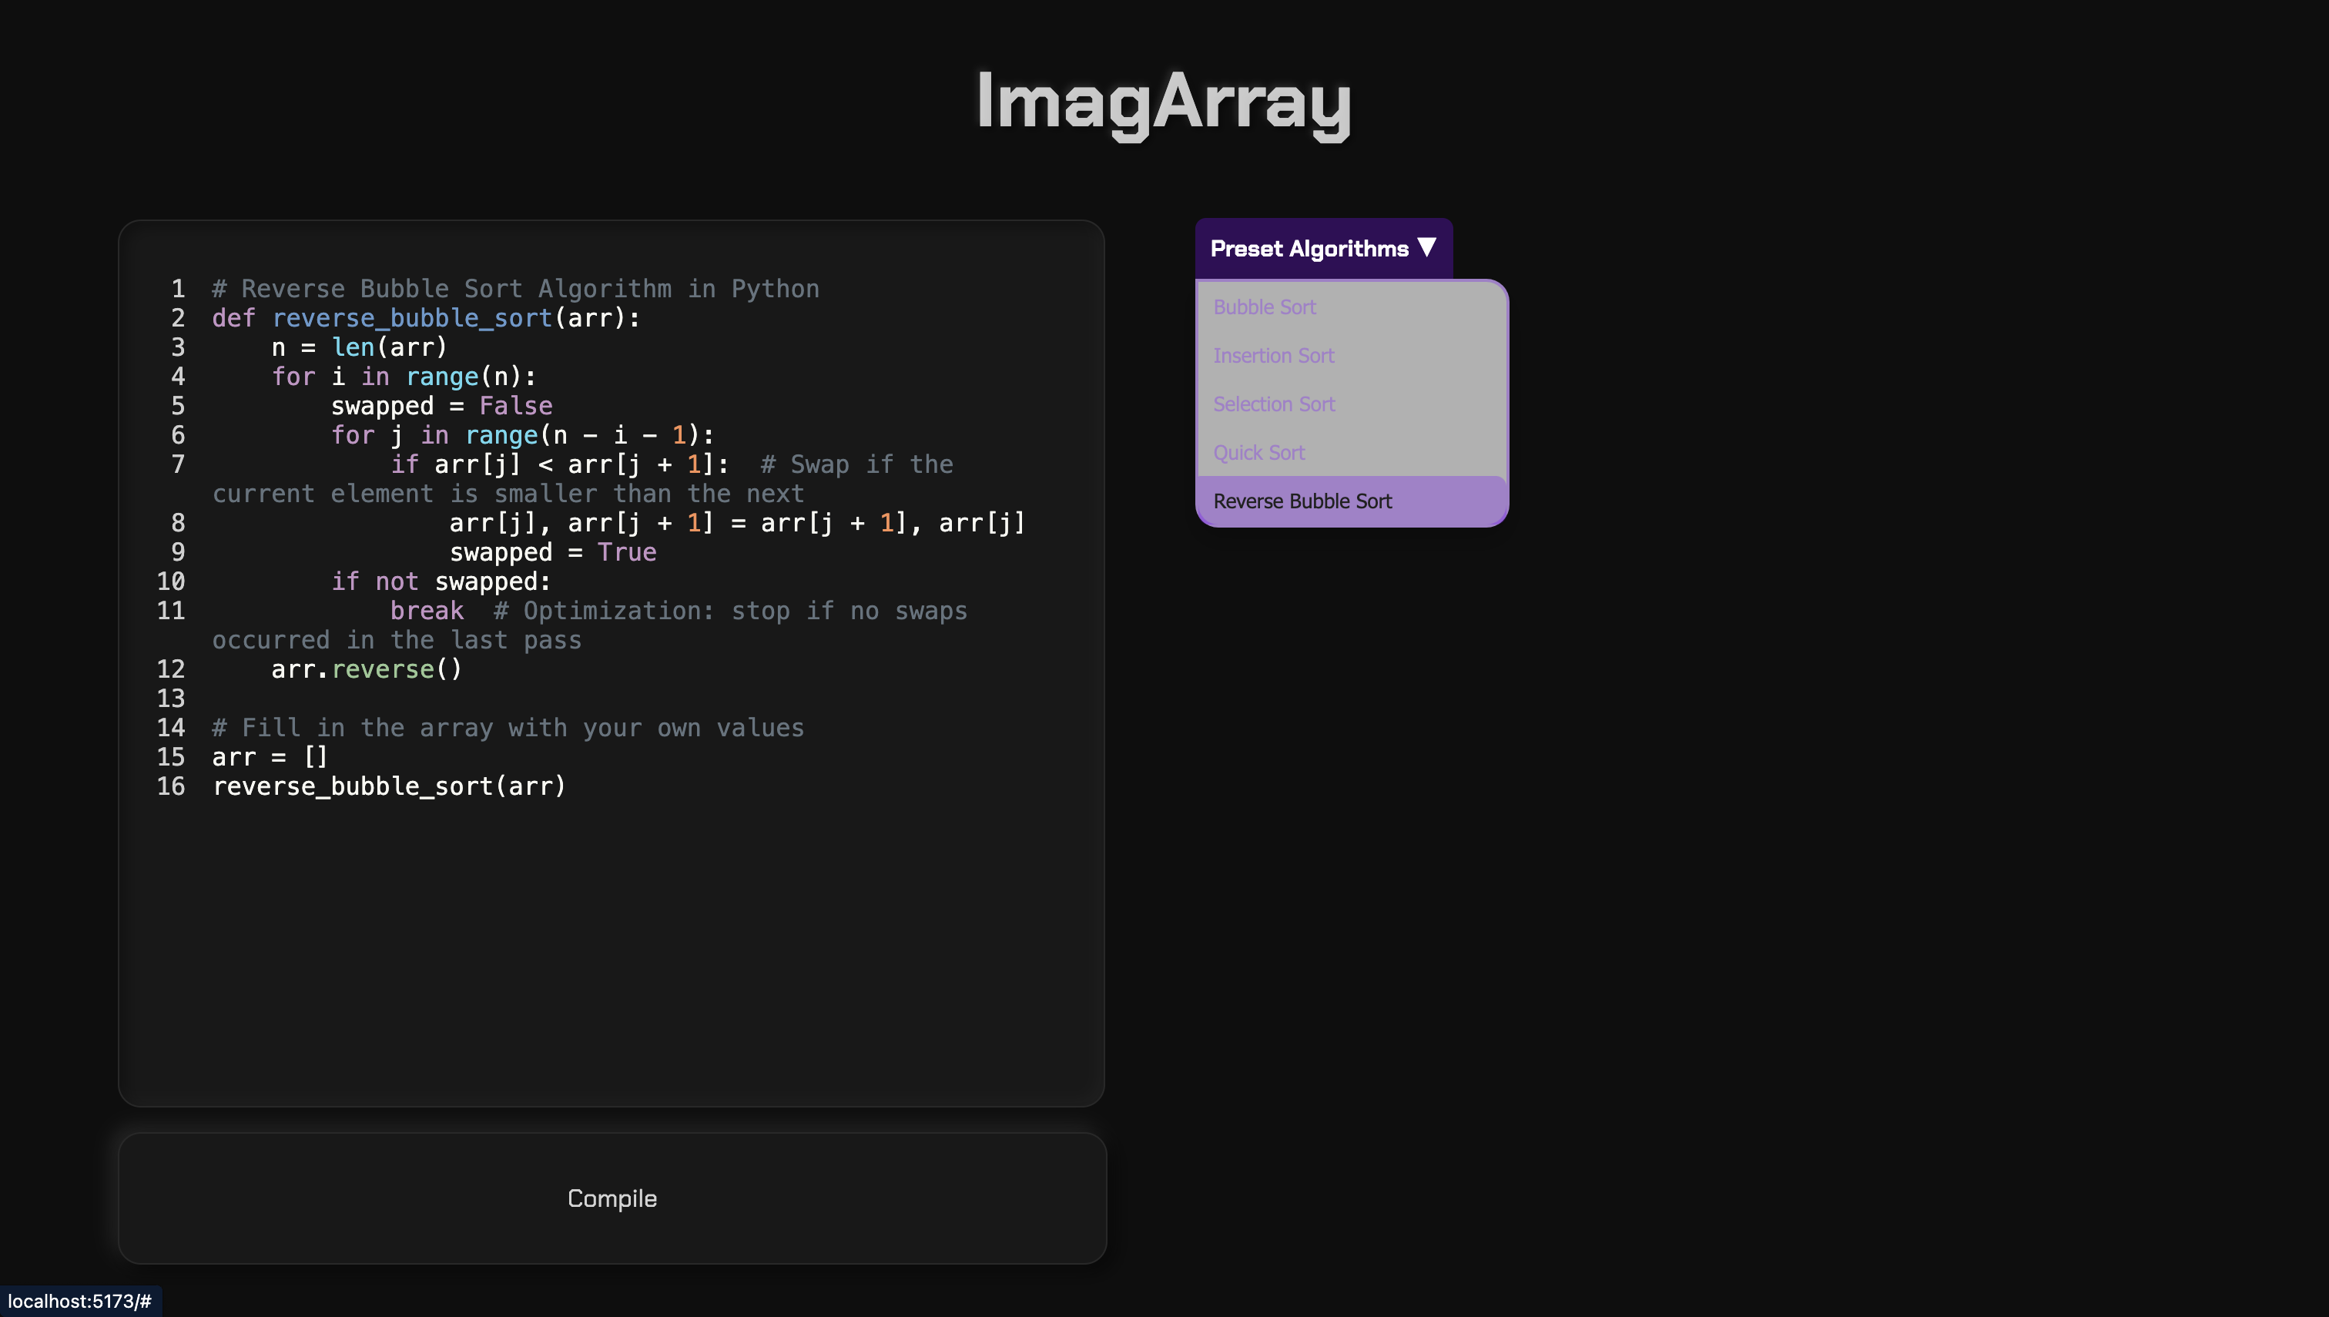Collapse the Preset Algorithms dropdown
This screenshot has width=2329, height=1317.
[1309, 249]
